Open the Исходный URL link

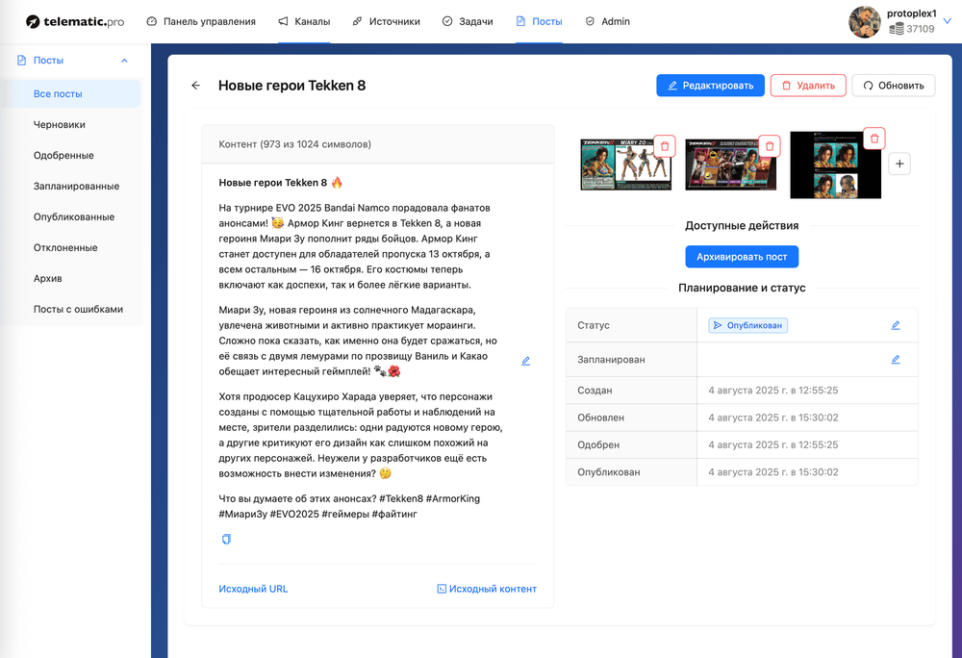tap(253, 589)
